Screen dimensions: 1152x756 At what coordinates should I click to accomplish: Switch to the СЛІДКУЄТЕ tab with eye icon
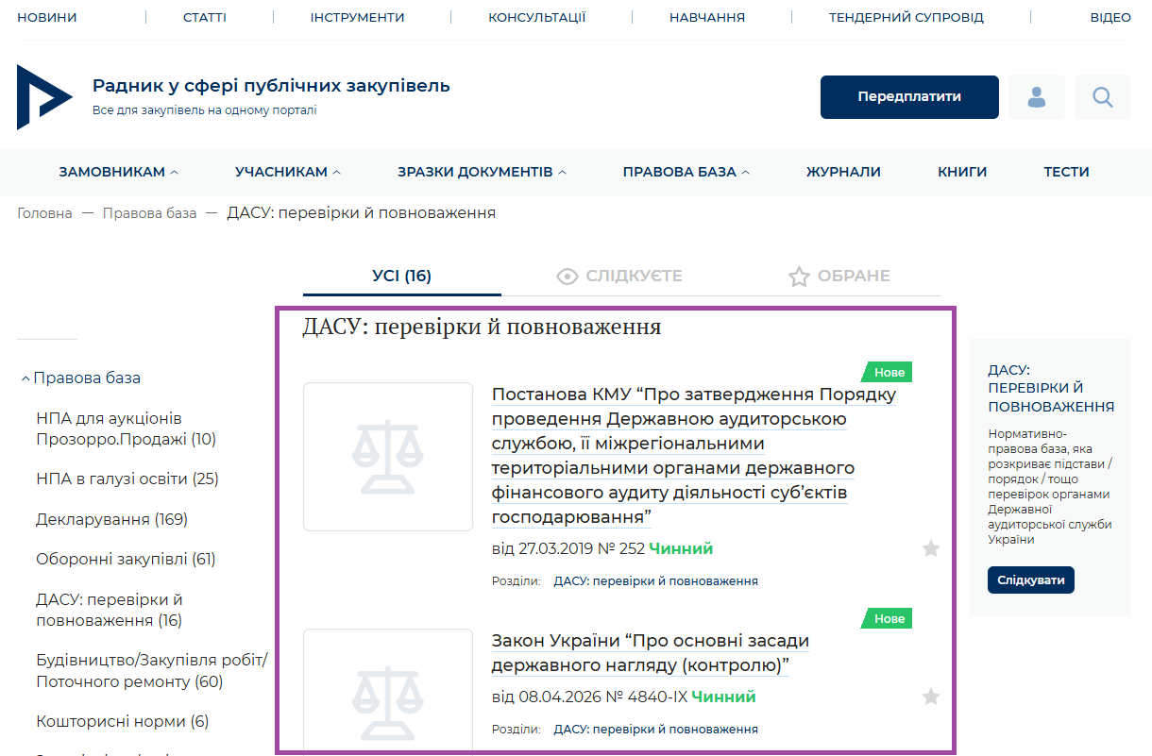coord(619,276)
